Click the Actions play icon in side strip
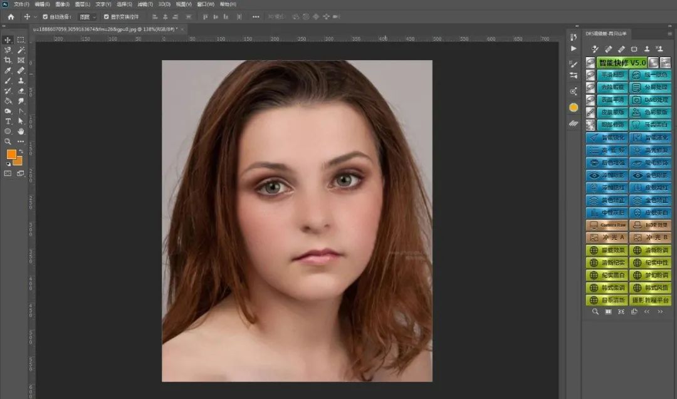The image size is (677, 399). 574,49
